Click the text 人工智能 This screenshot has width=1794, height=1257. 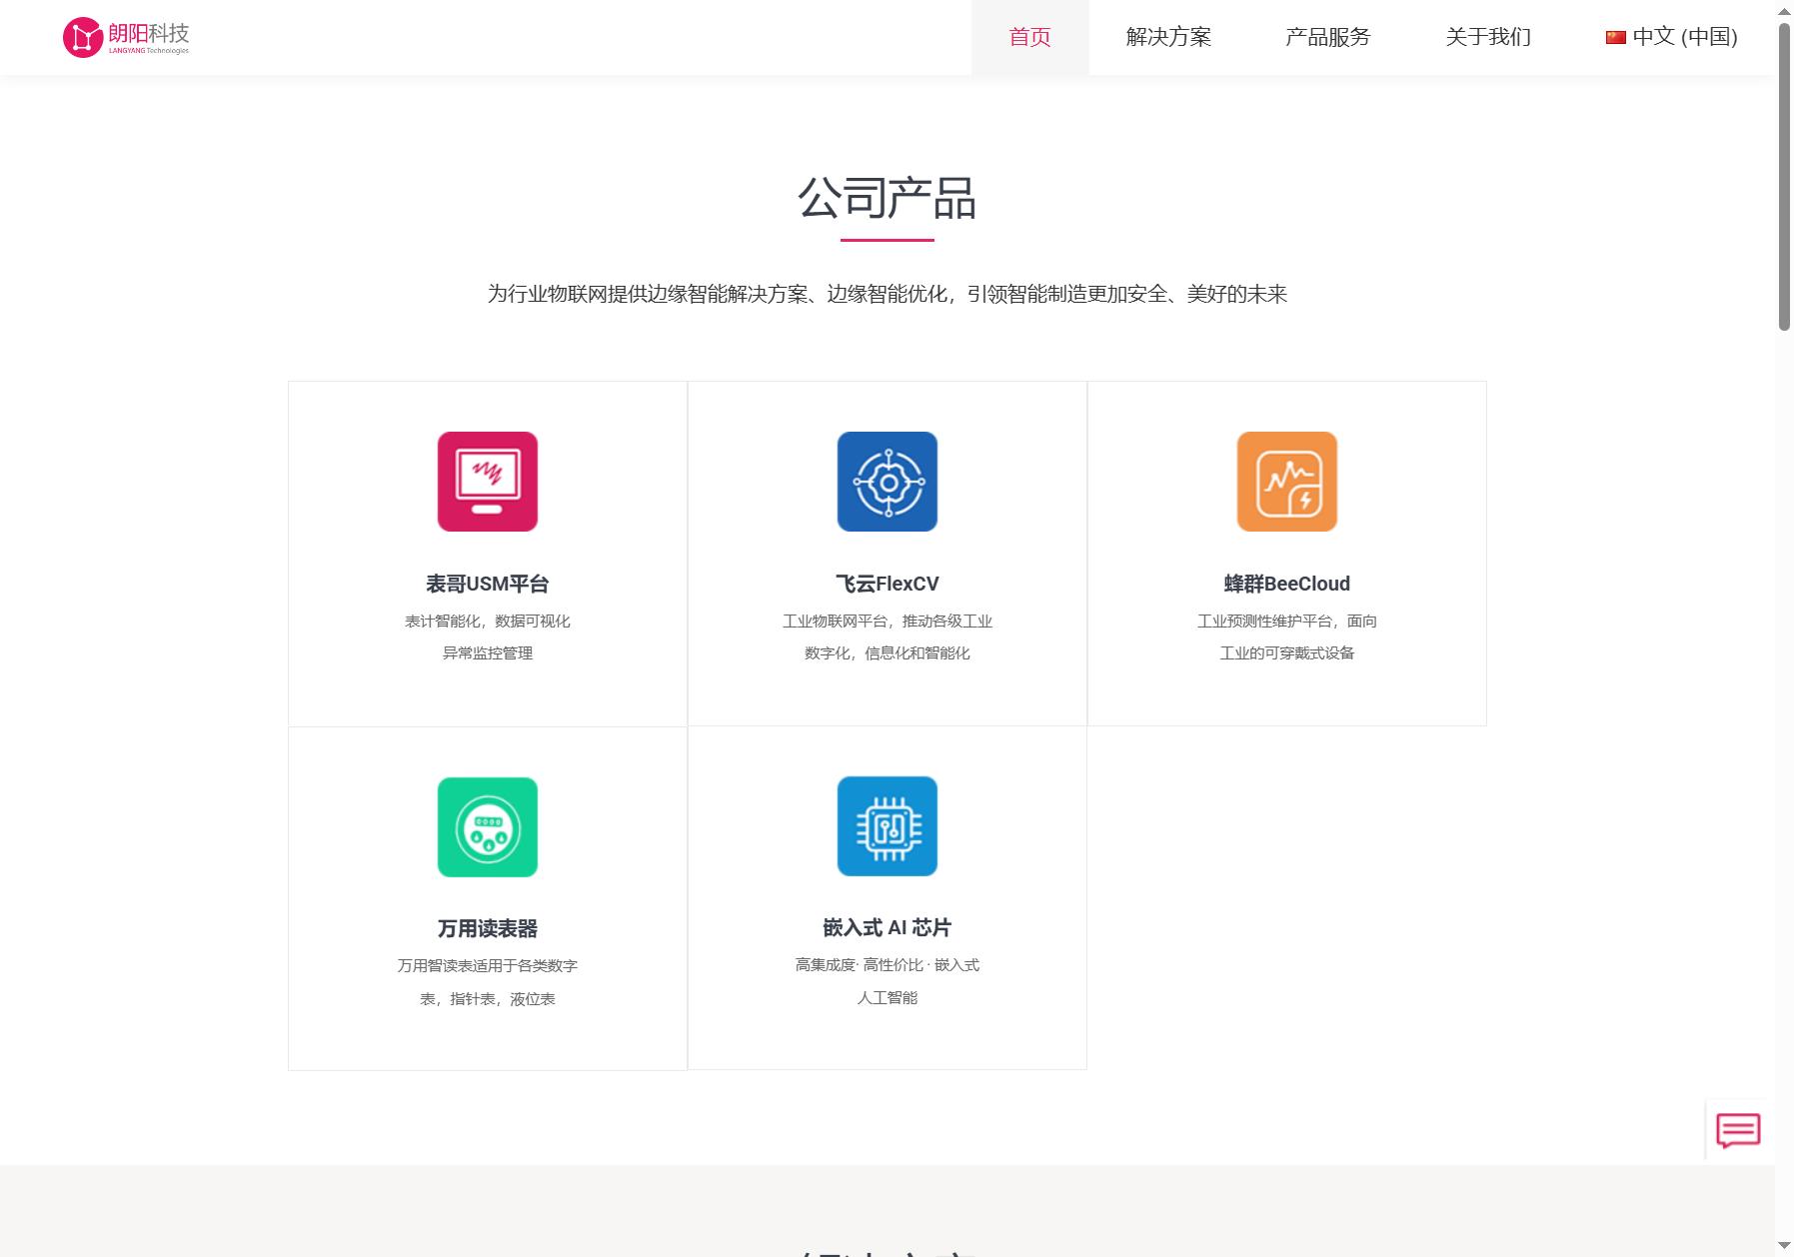(888, 997)
